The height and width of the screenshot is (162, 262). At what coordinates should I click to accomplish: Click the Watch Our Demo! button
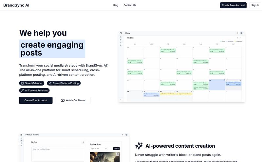[73, 100]
